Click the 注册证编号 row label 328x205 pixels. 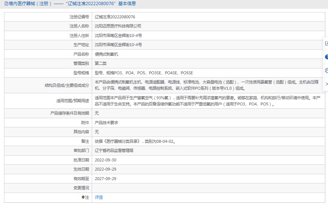pos(79,17)
